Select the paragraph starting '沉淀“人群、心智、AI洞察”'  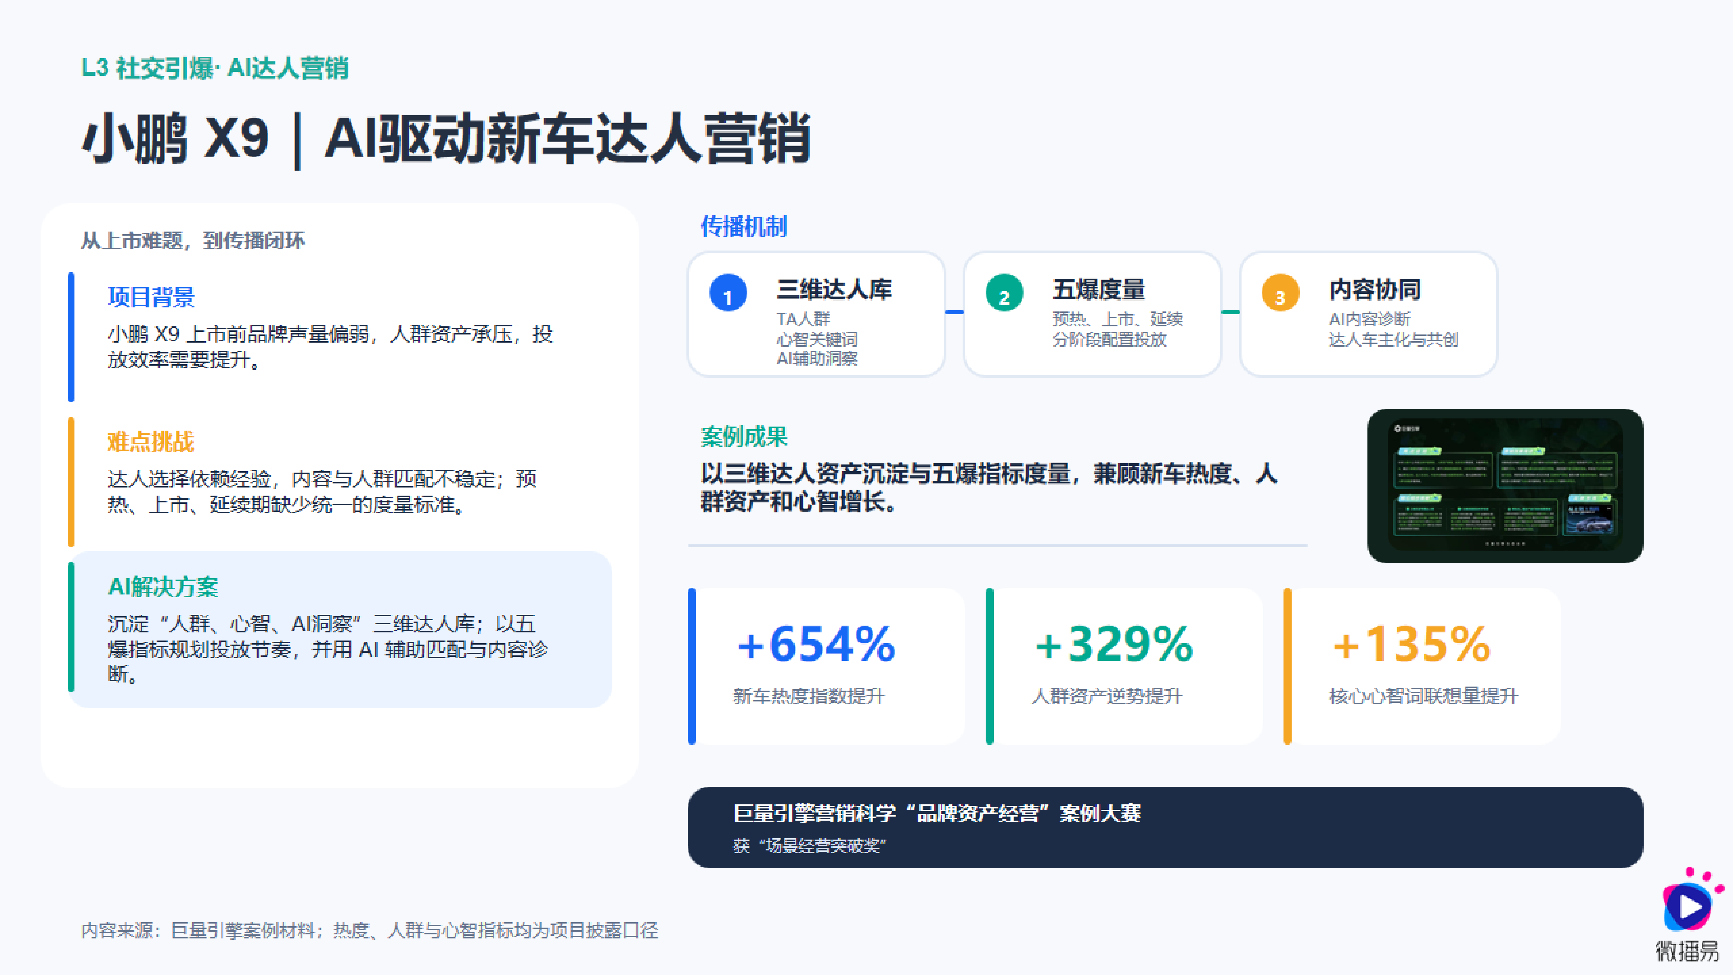(x=328, y=649)
